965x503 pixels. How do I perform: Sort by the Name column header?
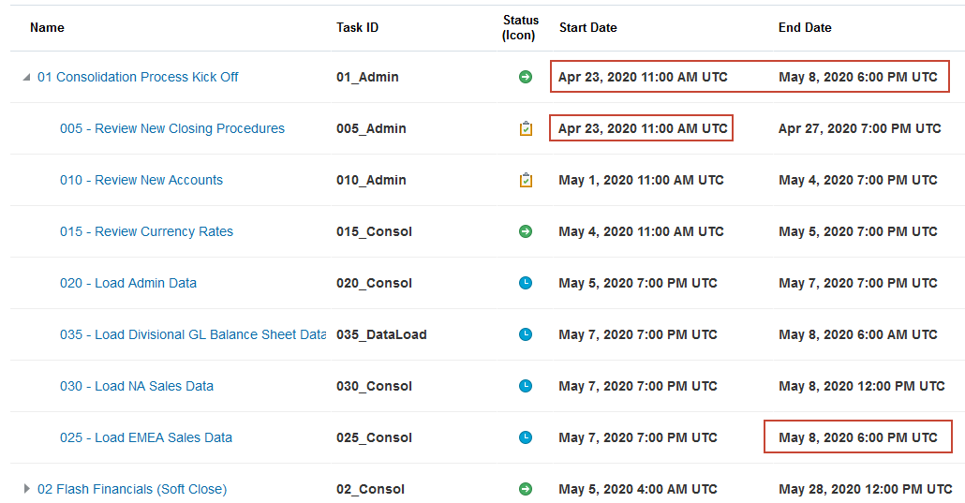click(47, 27)
